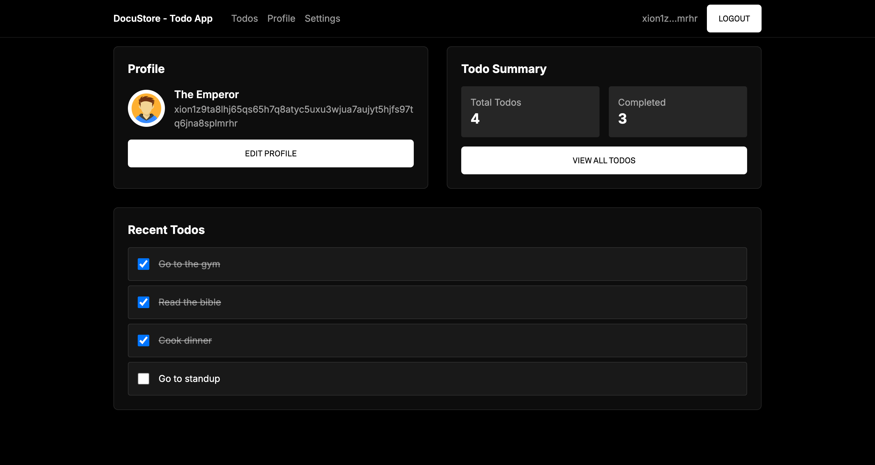Open Settings from the top navigation
Image resolution: width=875 pixels, height=465 pixels.
coord(322,18)
